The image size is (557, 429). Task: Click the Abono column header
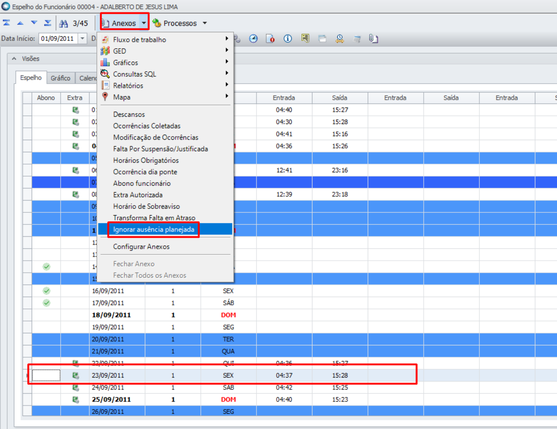[x=46, y=97]
